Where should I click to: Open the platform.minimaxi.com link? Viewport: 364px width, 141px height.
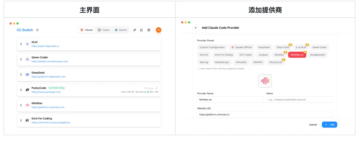48,107
